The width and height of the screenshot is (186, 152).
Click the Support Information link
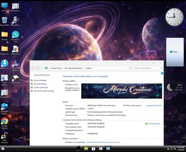(x=154, y=105)
